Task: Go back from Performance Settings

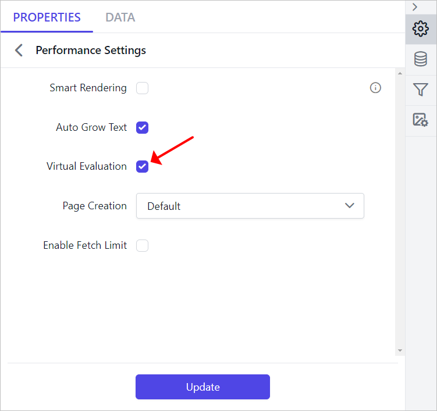Action: 19,51
